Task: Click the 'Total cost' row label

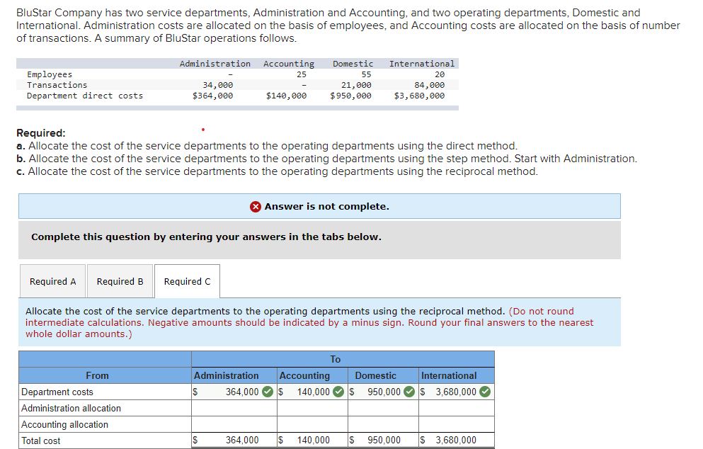Action: 41,441
